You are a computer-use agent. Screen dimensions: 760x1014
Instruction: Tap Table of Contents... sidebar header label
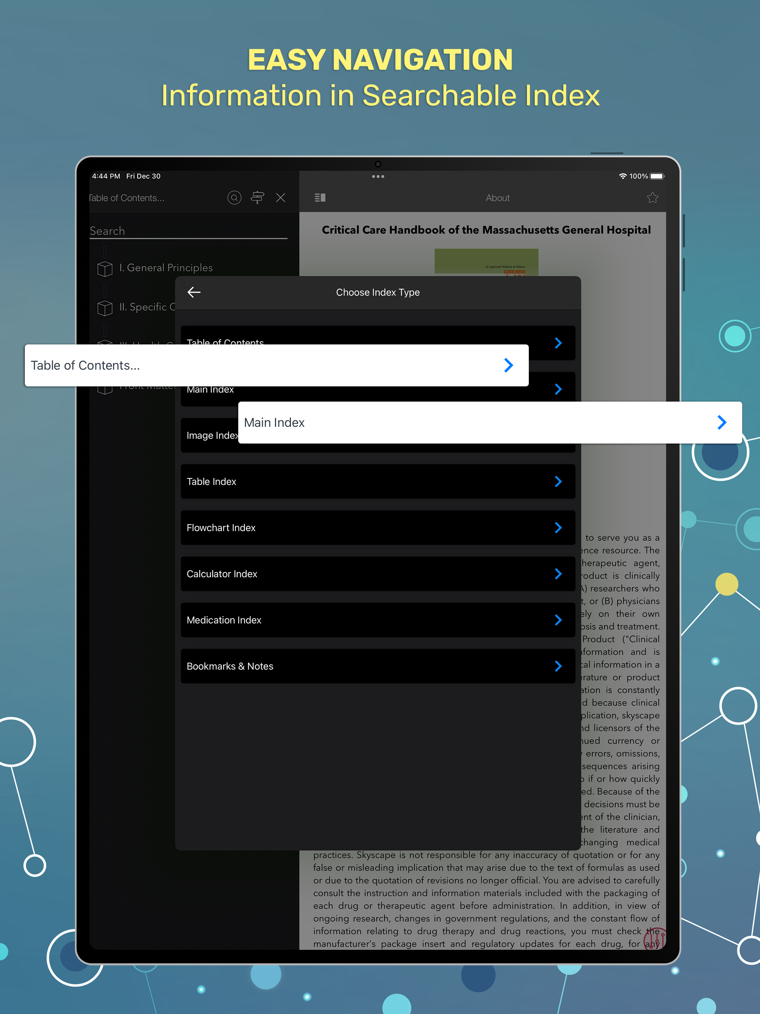[127, 198]
